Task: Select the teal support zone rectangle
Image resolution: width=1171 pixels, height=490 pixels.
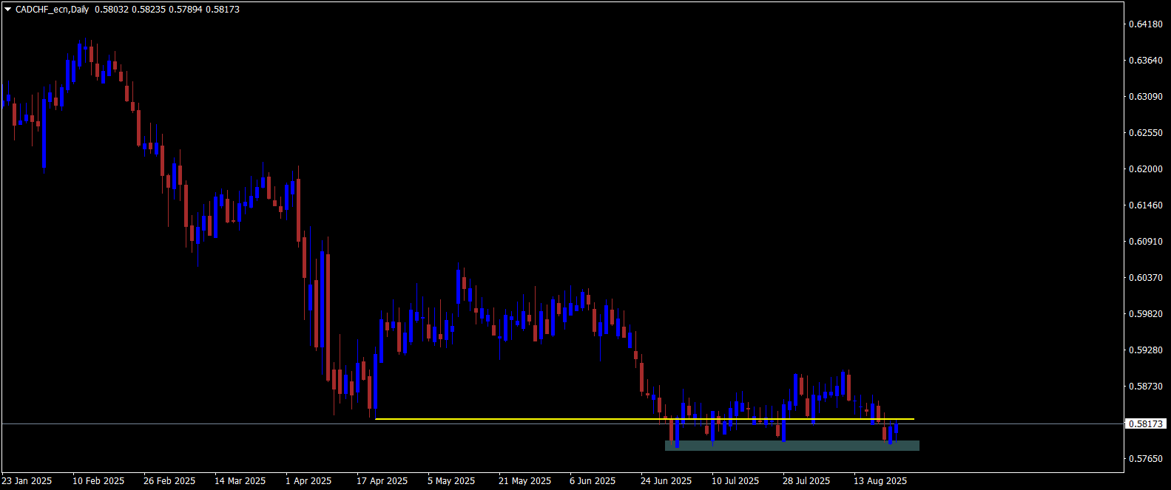Action: [792, 446]
